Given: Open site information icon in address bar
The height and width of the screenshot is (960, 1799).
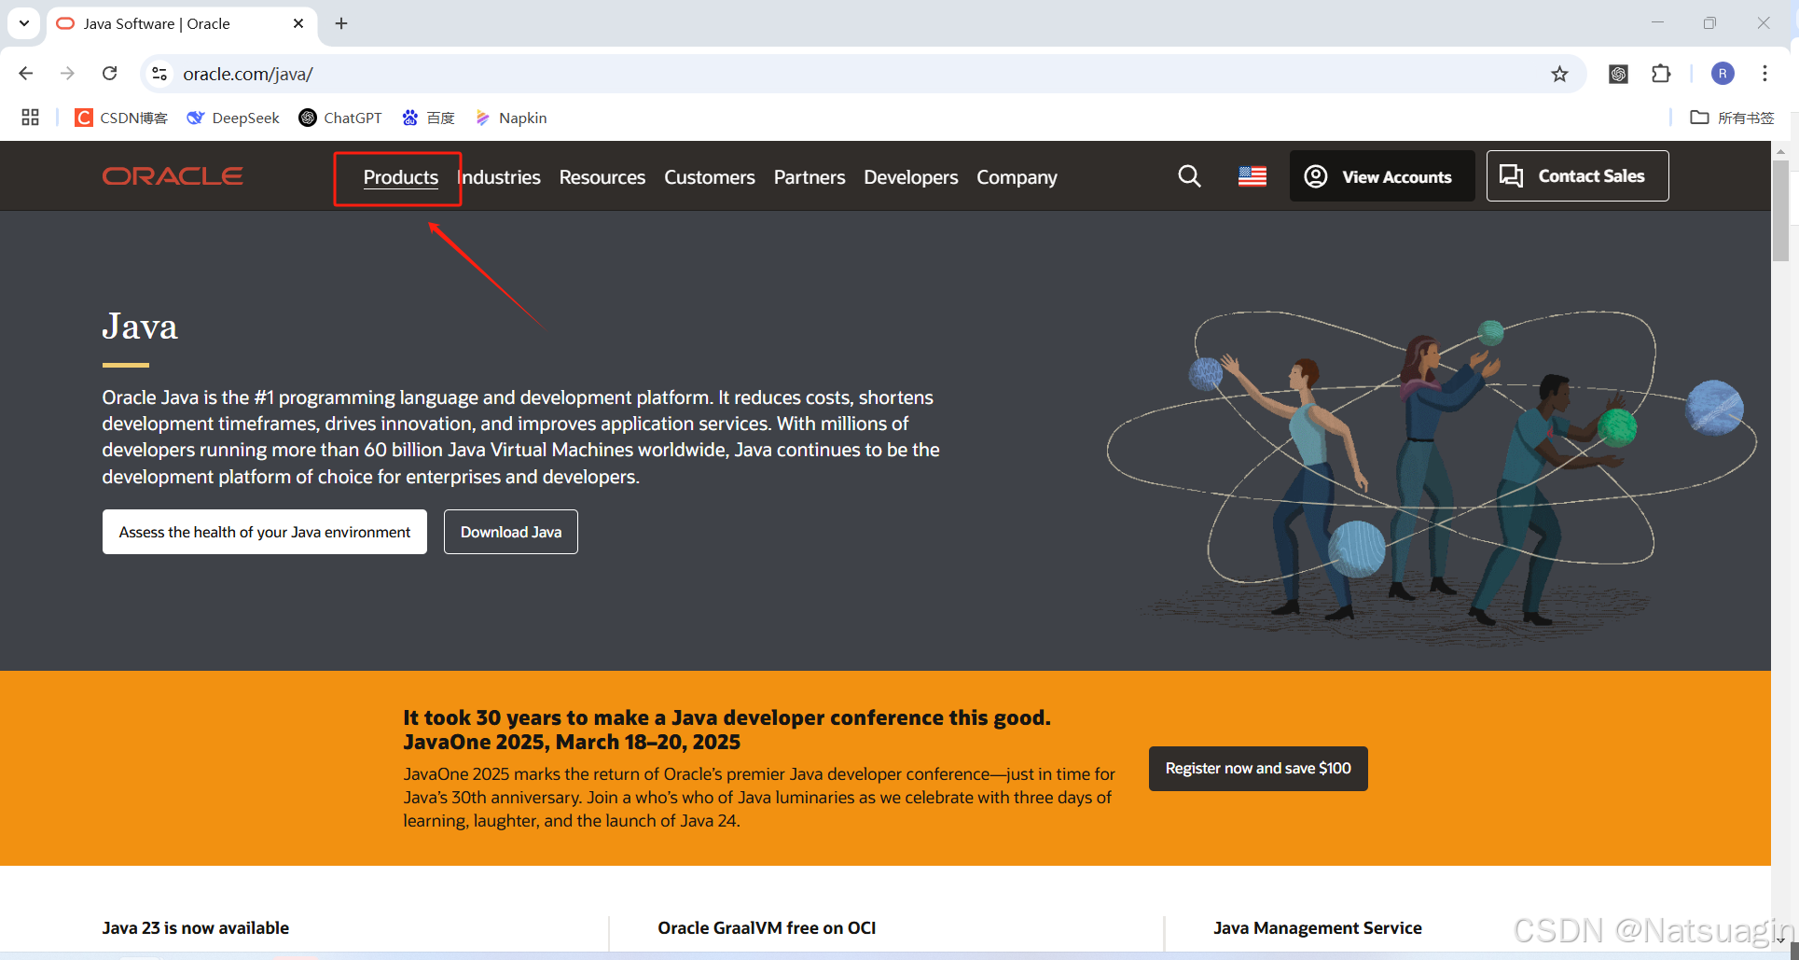Looking at the screenshot, I should (x=159, y=74).
